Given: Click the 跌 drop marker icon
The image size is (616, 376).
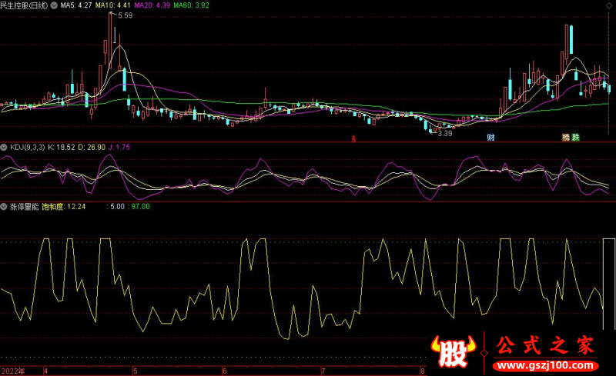Looking at the screenshot, I should click(x=576, y=138).
